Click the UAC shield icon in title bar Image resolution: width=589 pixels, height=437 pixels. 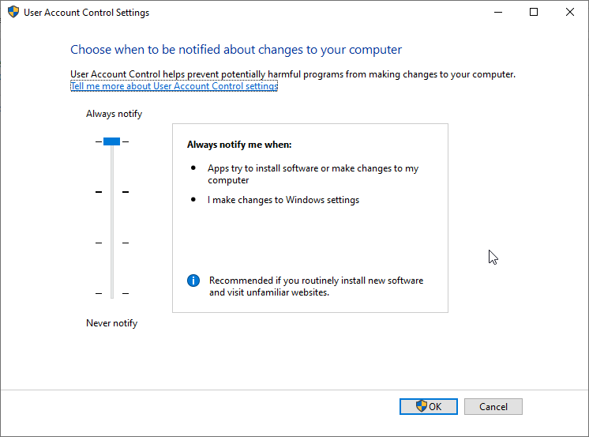pyautogui.click(x=13, y=12)
